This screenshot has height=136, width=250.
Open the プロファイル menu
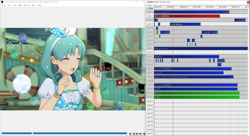point(27,5)
